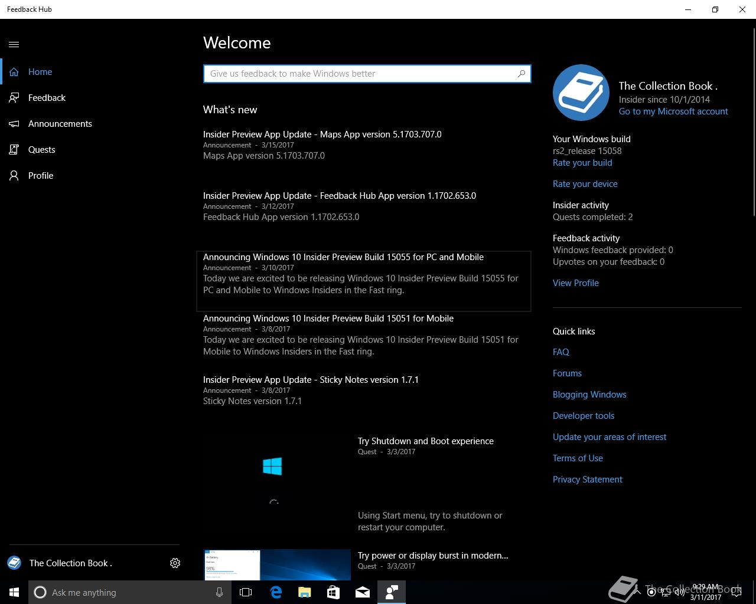This screenshot has width=756, height=604.
Task: Click the Feedback person icon in sidebar
Action: tap(14, 98)
